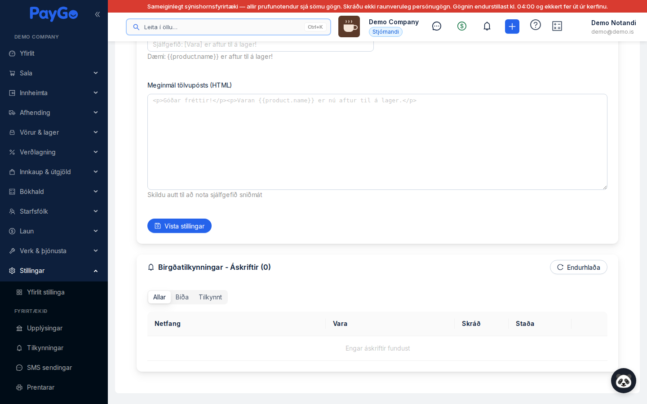Expand the Bókhald menu
The height and width of the screenshot is (404, 647).
(x=54, y=192)
